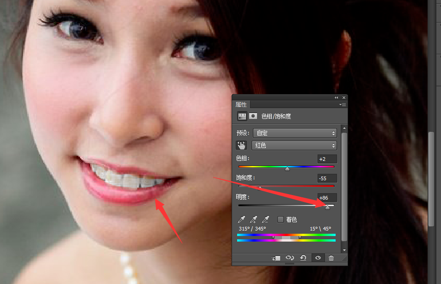Select the plain eyedropper tool
441x284 pixels.
pyautogui.click(x=242, y=219)
